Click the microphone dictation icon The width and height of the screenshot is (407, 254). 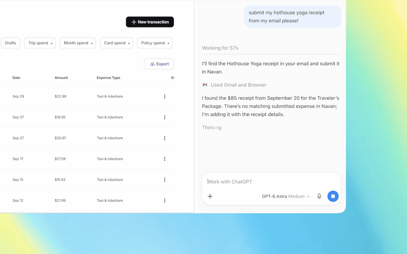pos(319,196)
